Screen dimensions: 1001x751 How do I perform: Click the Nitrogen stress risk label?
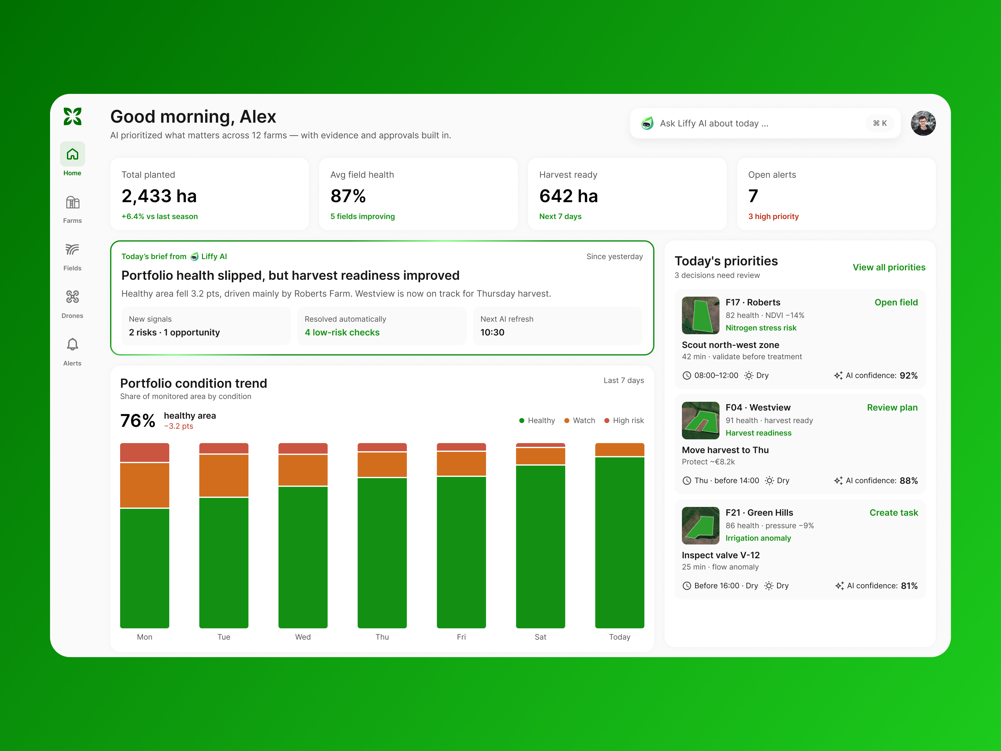761,328
